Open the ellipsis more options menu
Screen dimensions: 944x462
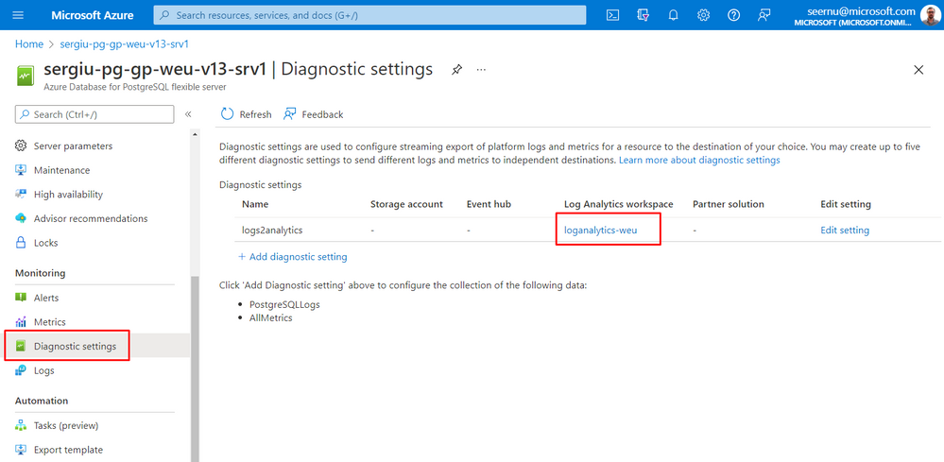481,70
